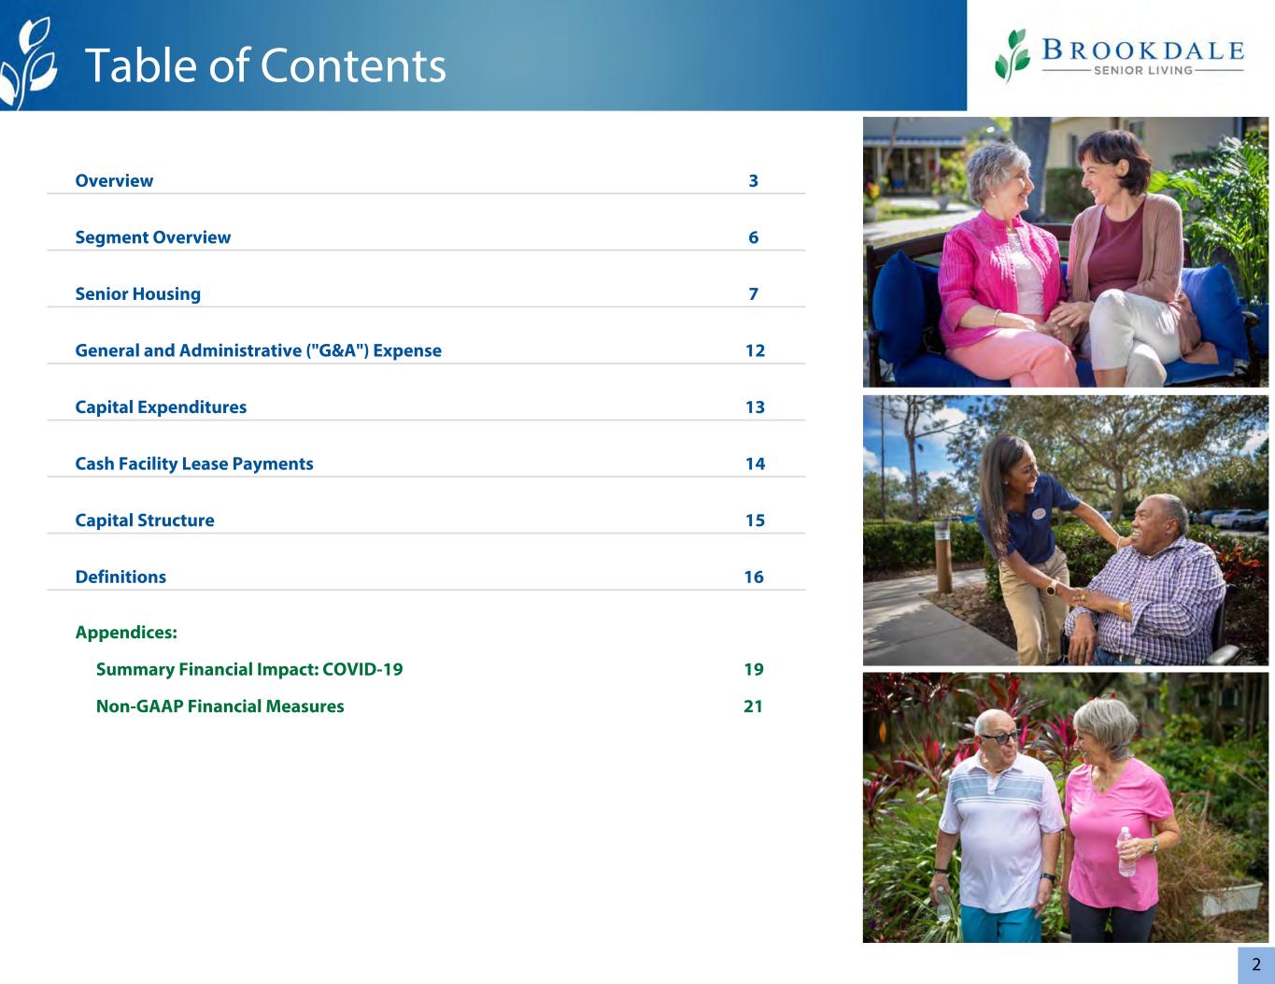Image resolution: width=1275 pixels, height=984 pixels.
Task: Click the Brookdale Senior Living logo
Action: (x=1119, y=55)
